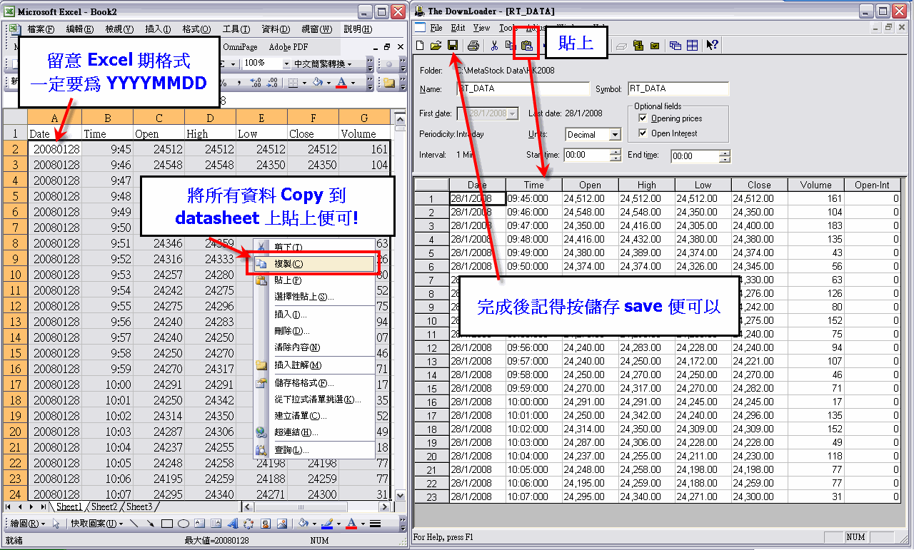Click Open folder icon in DownLoader toolbar
The image size is (914, 550).
click(x=436, y=46)
